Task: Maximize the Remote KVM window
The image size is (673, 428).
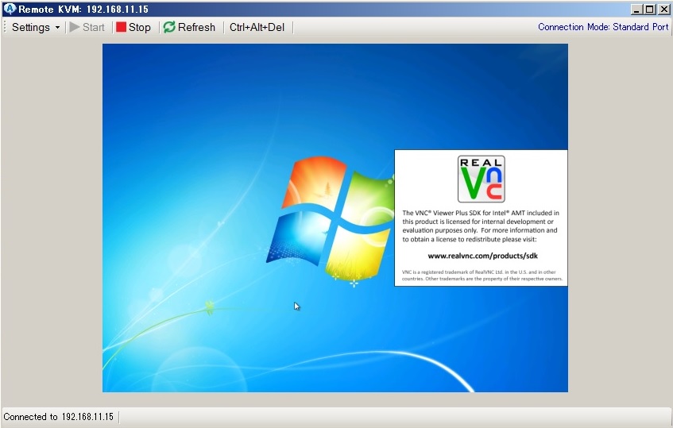Action: (650, 9)
